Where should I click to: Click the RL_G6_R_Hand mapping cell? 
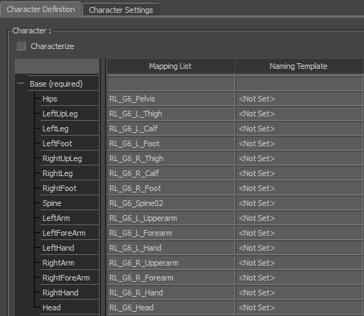pyautogui.click(x=170, y=293)
